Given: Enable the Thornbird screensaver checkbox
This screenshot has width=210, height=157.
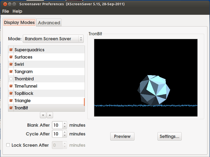Looking at the screenshot, I should pyautogui.click(x=11, y=79).
